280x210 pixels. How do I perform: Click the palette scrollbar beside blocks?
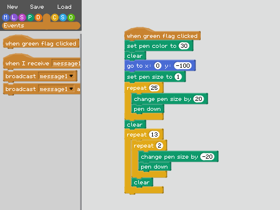click(80, 121)
